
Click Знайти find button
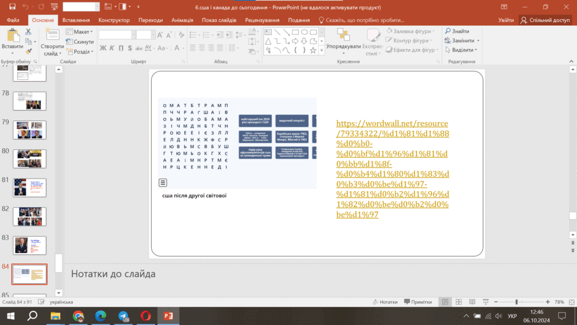coord(457,31)
